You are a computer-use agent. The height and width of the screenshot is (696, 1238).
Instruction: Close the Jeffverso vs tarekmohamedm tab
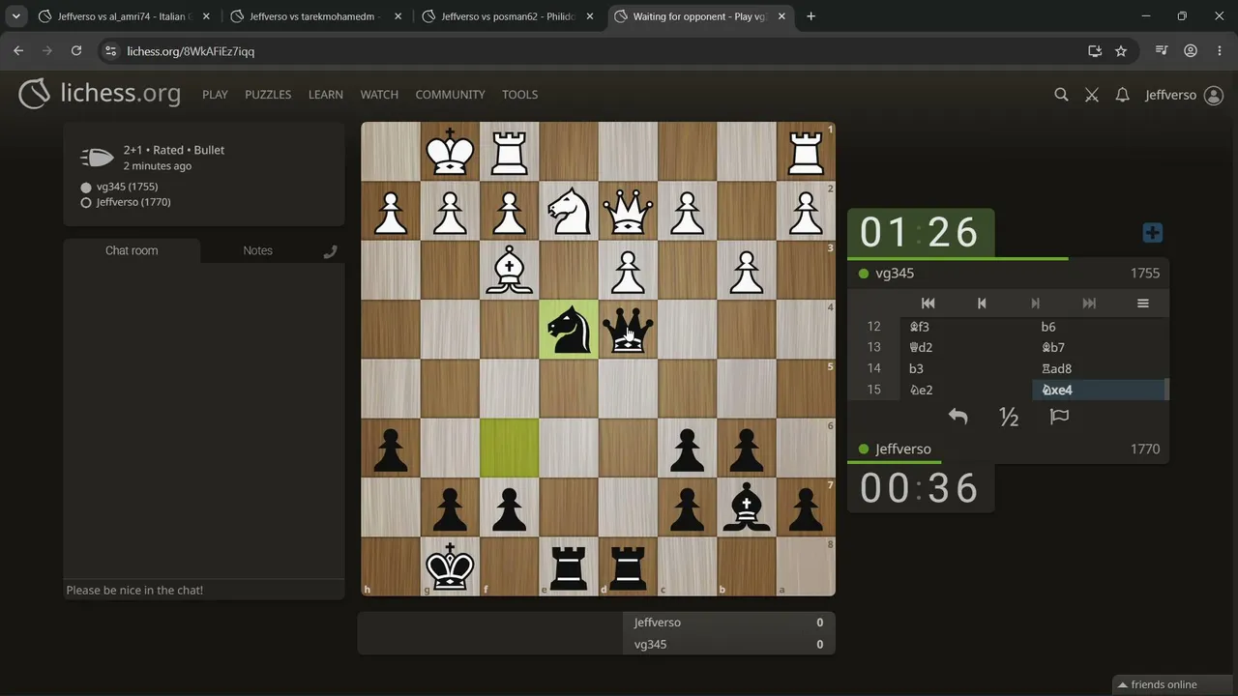398,16
